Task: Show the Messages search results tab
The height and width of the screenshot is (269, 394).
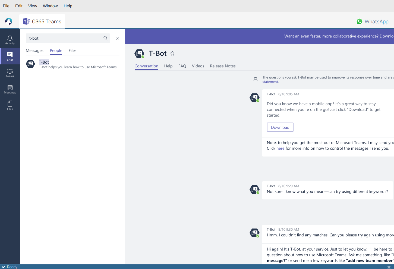Action: pos(34,51)
